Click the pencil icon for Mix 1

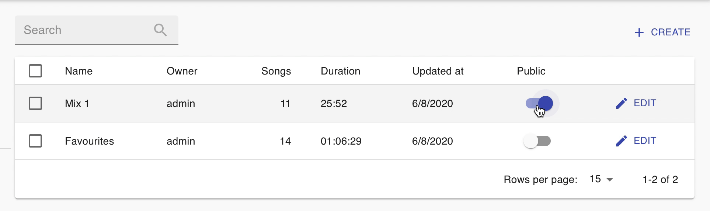[621, 103]
